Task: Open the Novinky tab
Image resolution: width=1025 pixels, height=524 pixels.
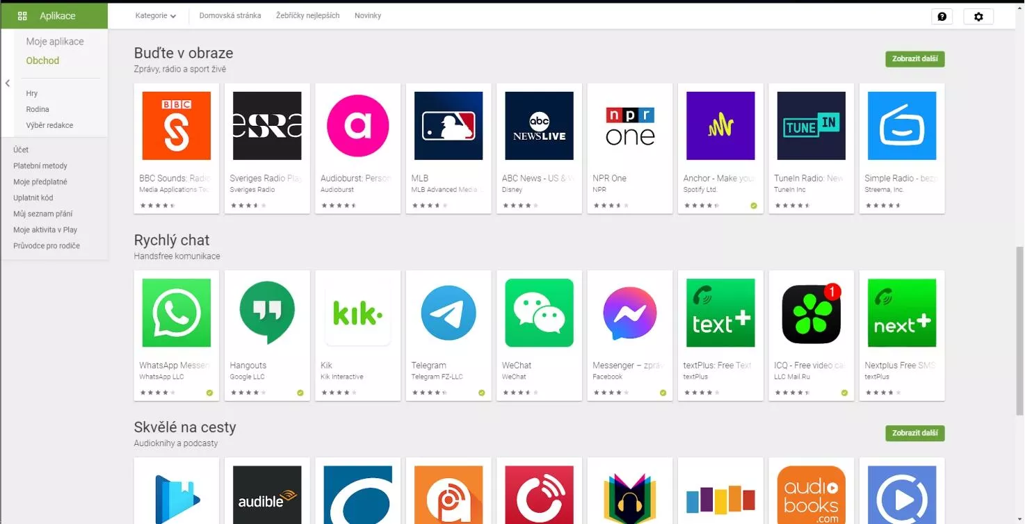Action: [x=368, y=15]
